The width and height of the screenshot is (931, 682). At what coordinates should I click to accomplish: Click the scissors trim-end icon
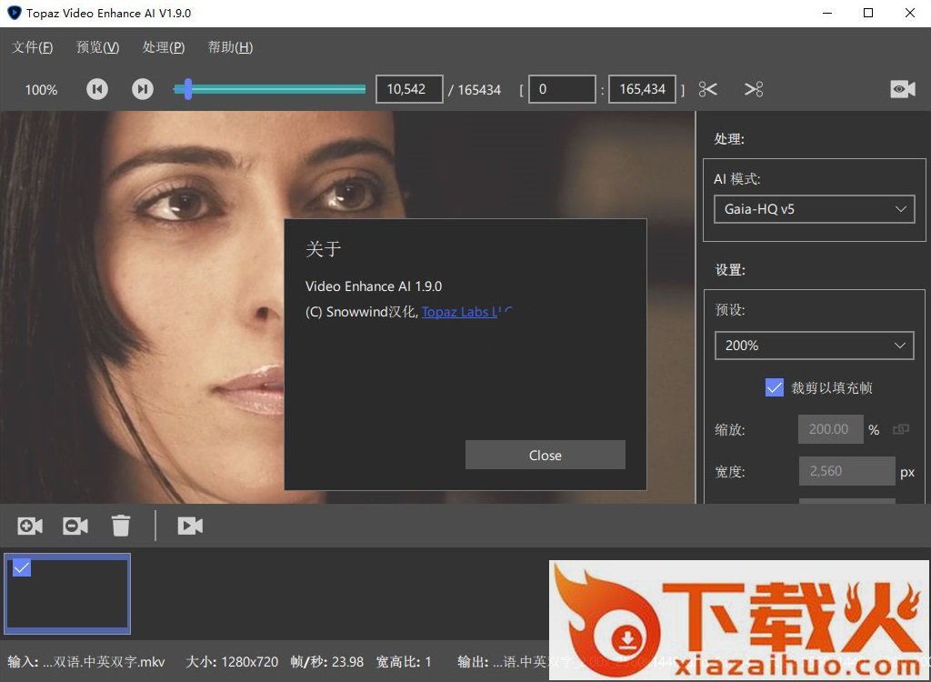point(754,89)
